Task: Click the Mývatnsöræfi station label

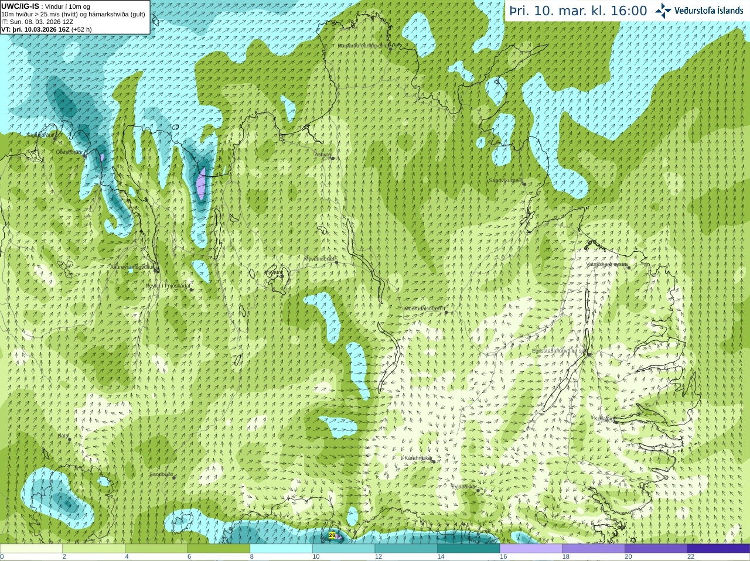Action: point(319,258)
